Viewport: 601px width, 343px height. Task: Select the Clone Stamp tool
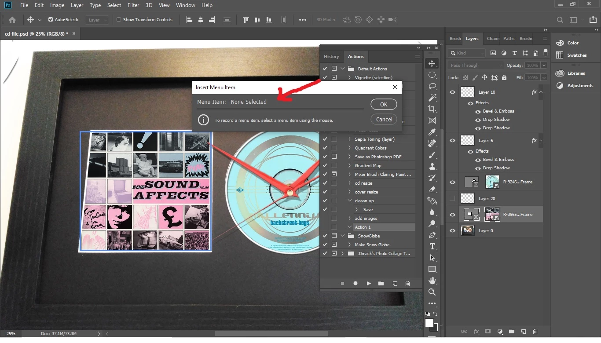[432, 166]
